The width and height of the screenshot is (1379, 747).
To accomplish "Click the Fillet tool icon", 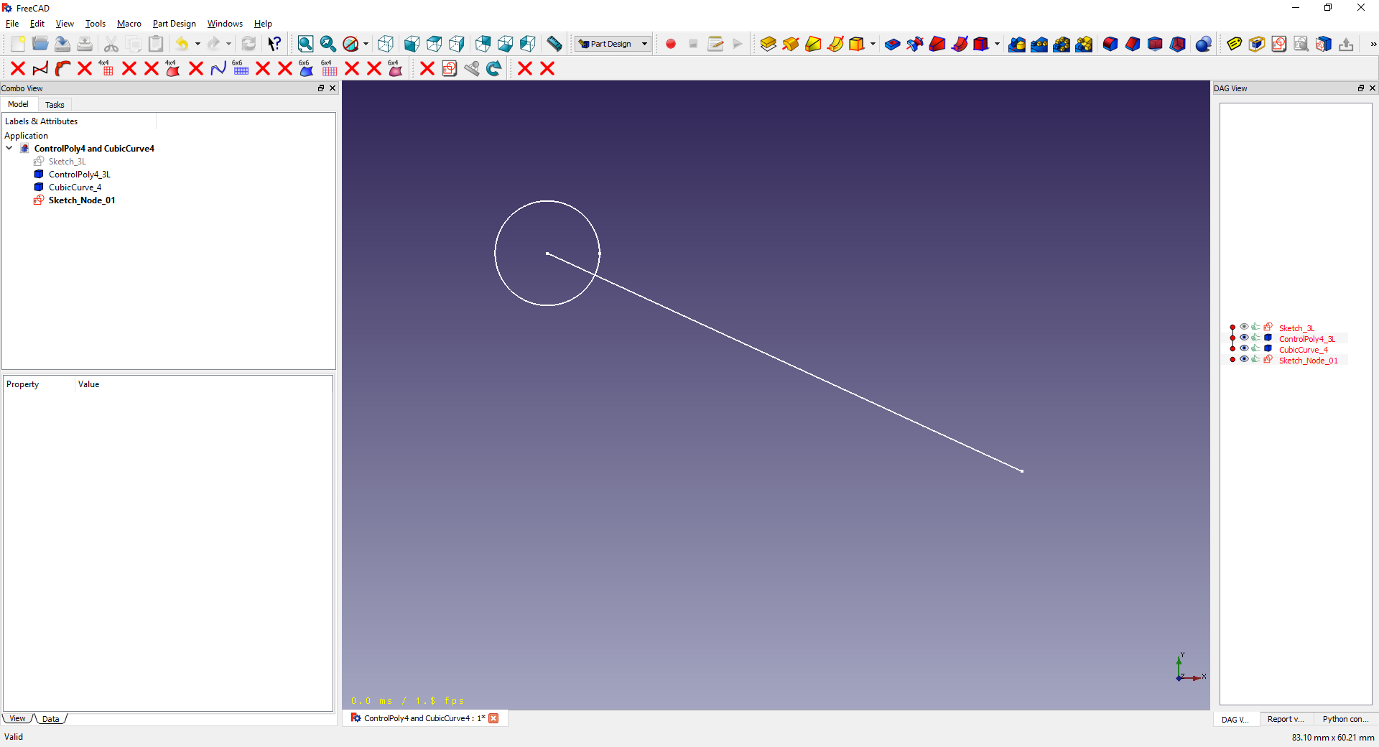I will click(1110, 44).
